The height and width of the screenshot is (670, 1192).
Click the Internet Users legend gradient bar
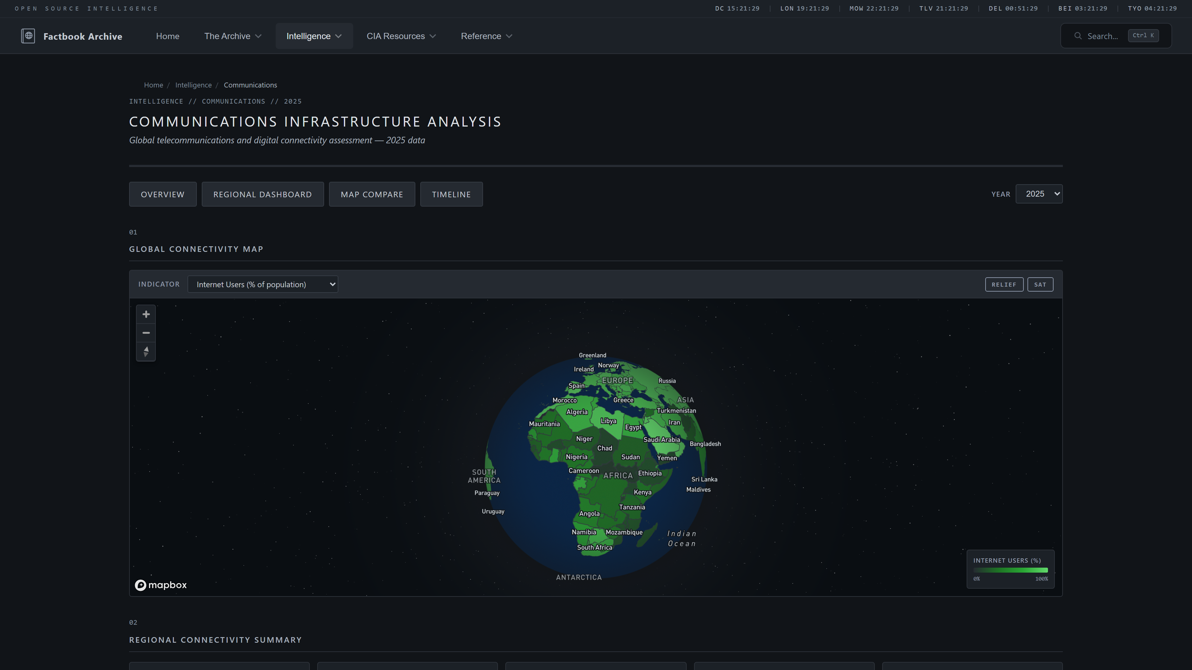[x=1010, y=570]
